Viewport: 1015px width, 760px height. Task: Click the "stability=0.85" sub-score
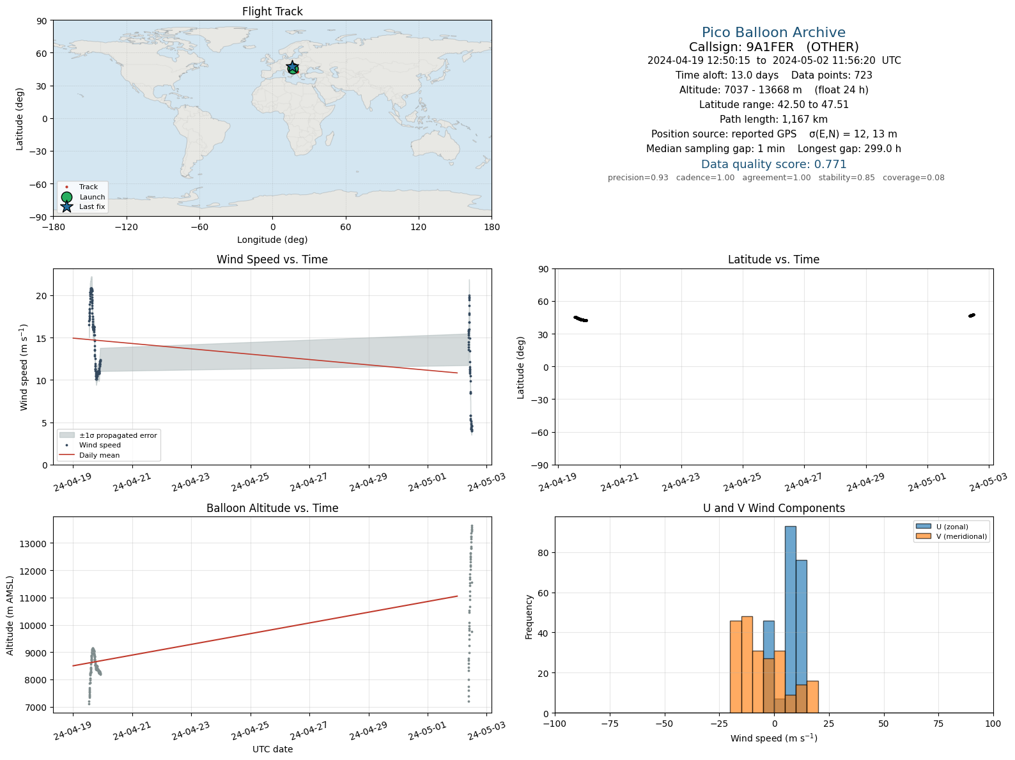click(x=846, y=178)
